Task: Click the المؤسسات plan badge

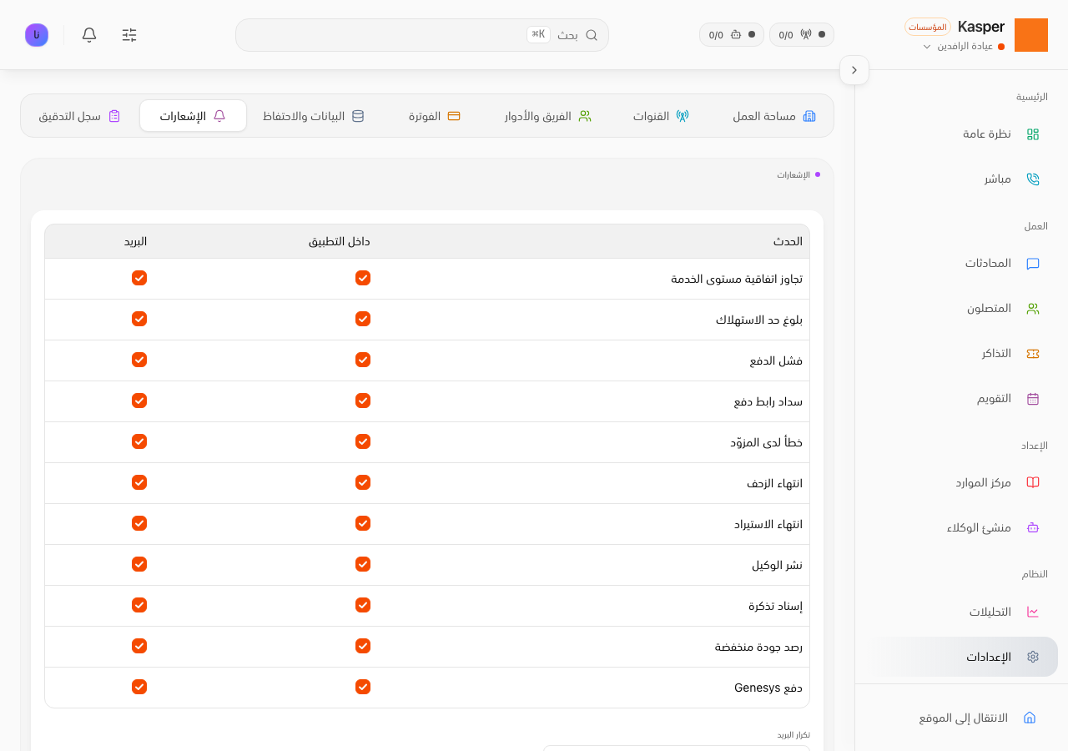Action: click(x=928, y=27)
